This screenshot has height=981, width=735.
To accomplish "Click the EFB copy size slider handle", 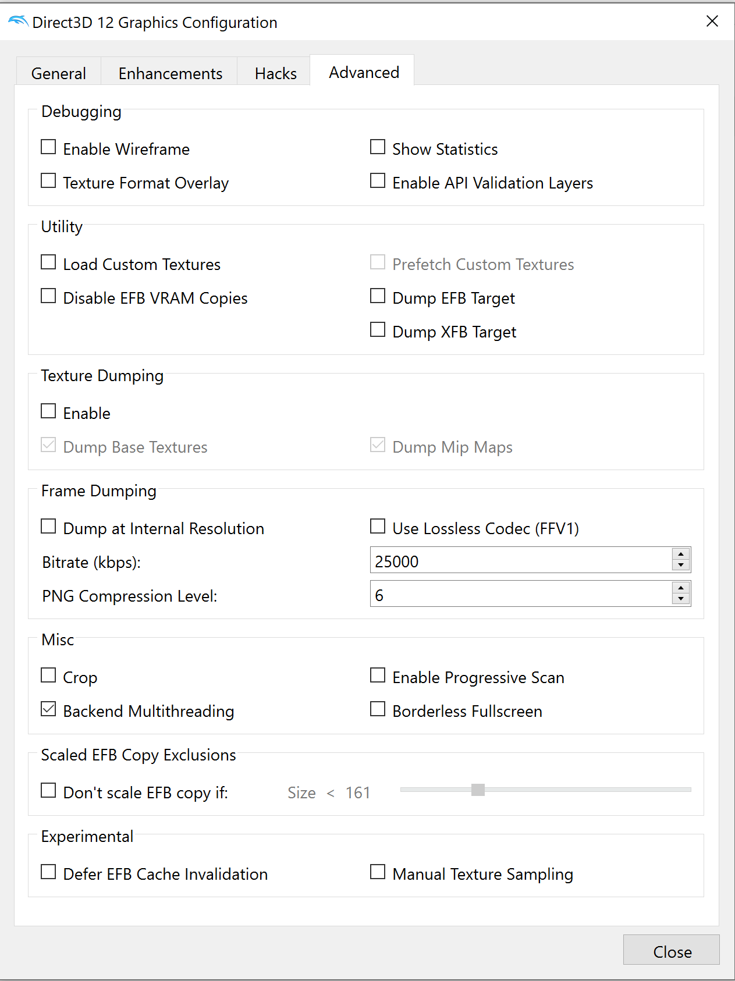I will (478, 790).
